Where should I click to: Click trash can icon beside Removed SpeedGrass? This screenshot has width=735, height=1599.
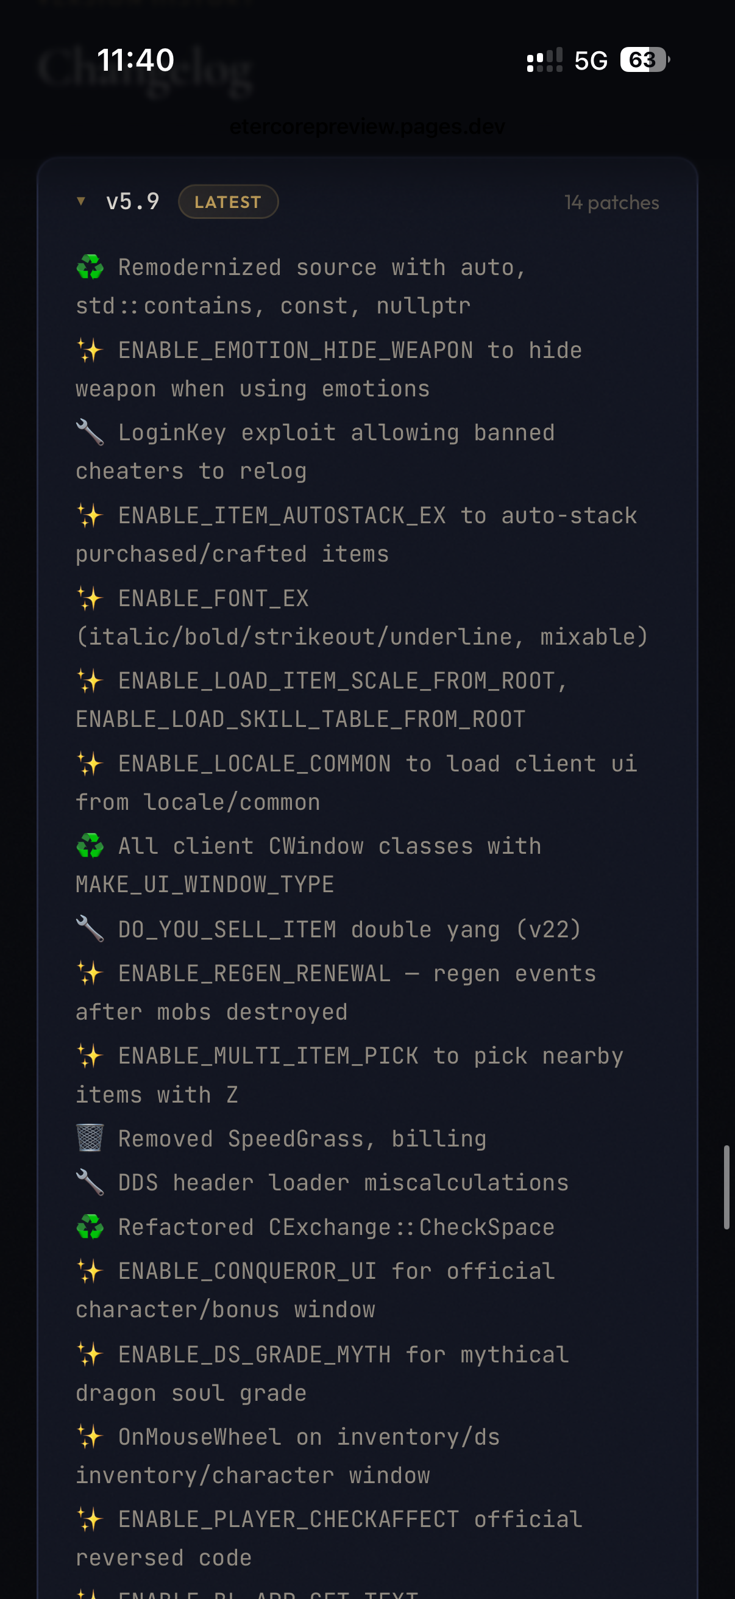[x=90, y=1138]
